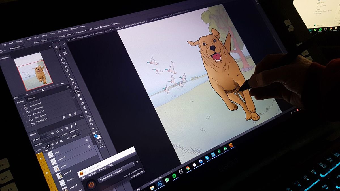Select the Brush tool
This screenshot has height=191, width=340.
point(69,75)
